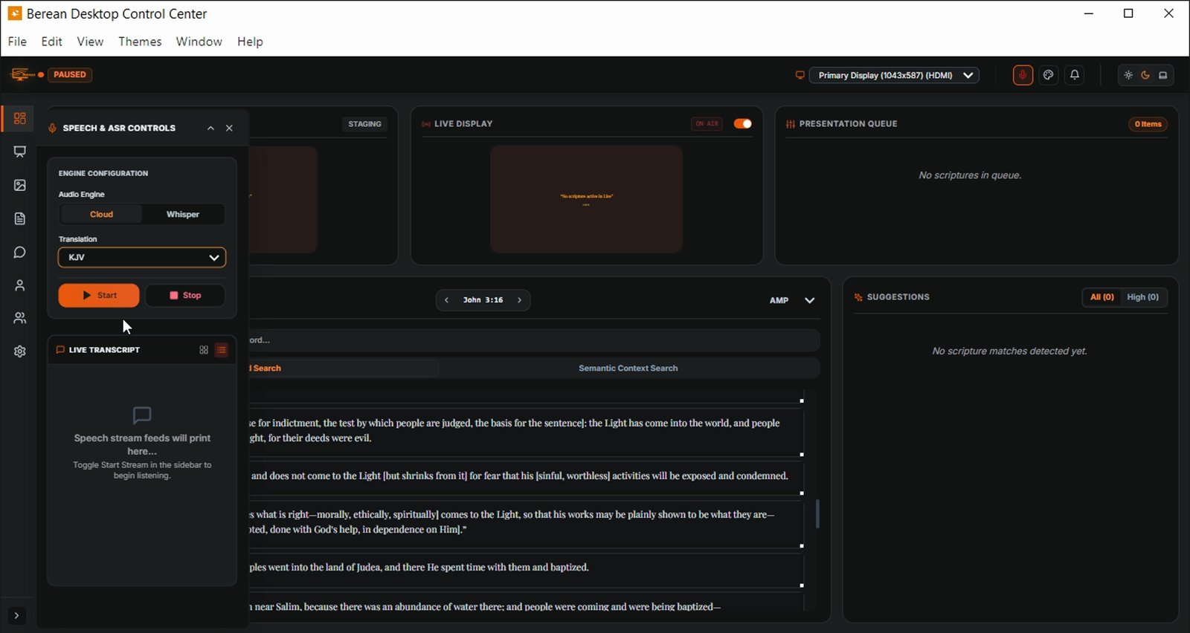Switch to dark mode moon icon

(1145, 75)
